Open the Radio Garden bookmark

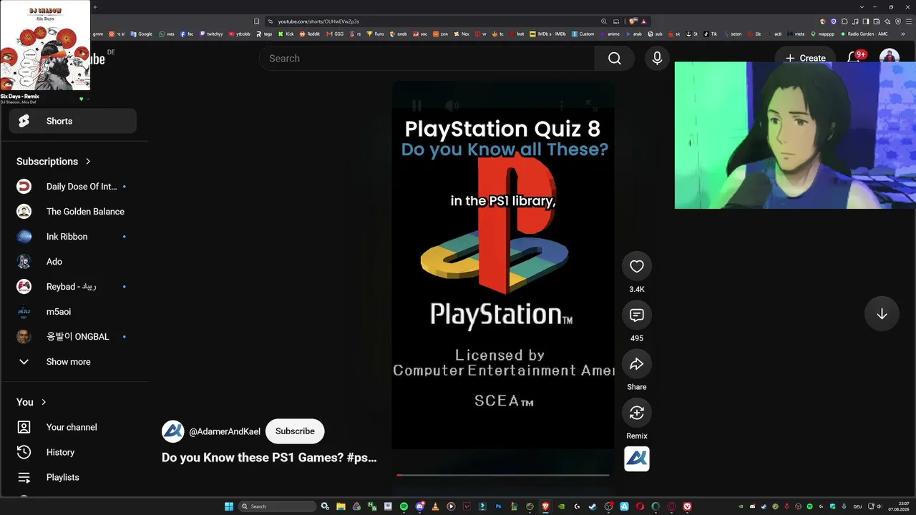[864, 34]
